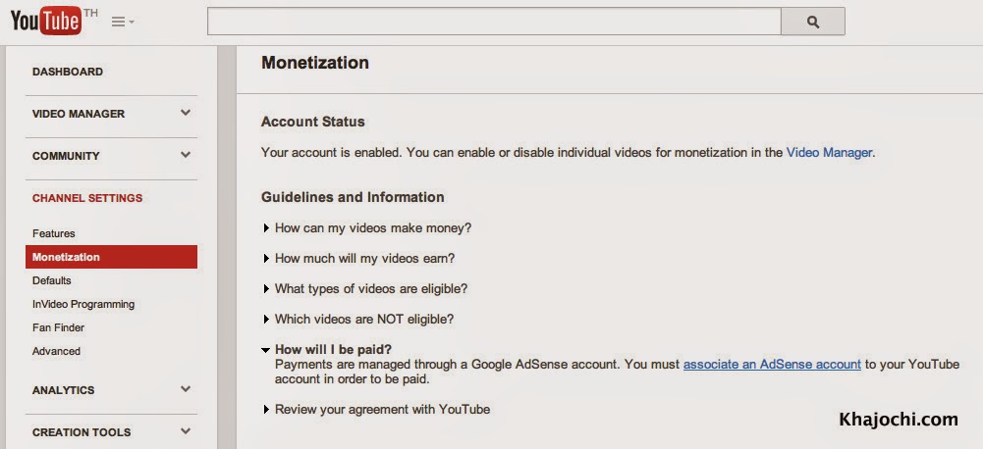
Task: Open the Video Manager link in Account Status
Action: pyautogui.click(x=829, y=153)
